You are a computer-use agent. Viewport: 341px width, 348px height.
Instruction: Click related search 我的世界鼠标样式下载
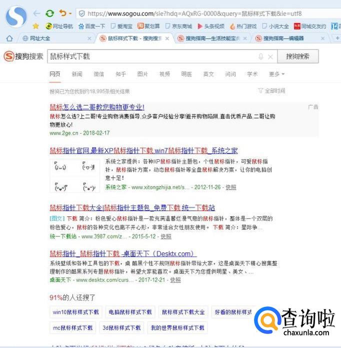[177, 328]
